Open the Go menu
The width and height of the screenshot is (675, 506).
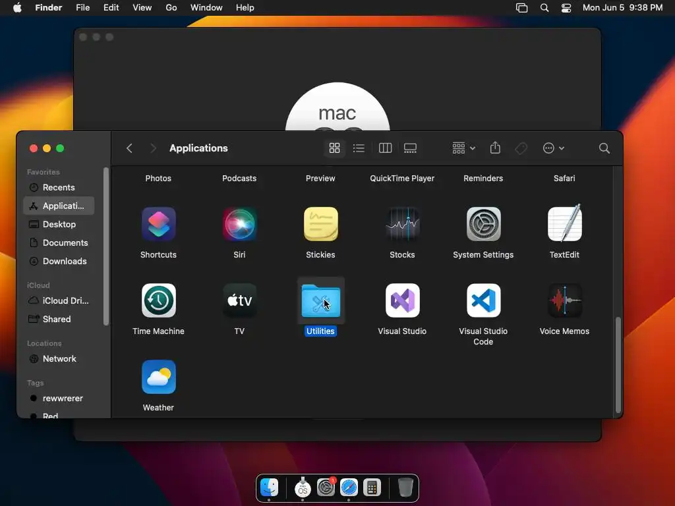[x=171, y=8]
